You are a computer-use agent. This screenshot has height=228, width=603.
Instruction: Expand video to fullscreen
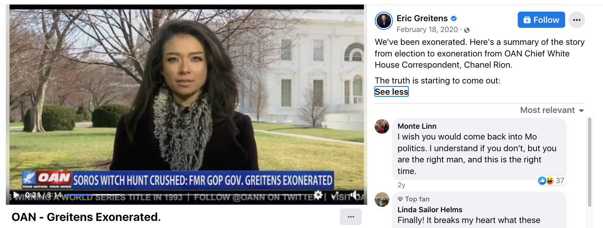click(335, 195)
